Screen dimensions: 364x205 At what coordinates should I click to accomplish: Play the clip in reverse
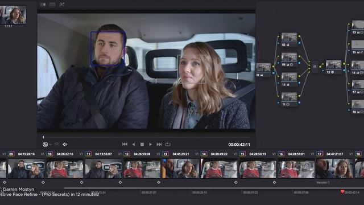point(134,144)
